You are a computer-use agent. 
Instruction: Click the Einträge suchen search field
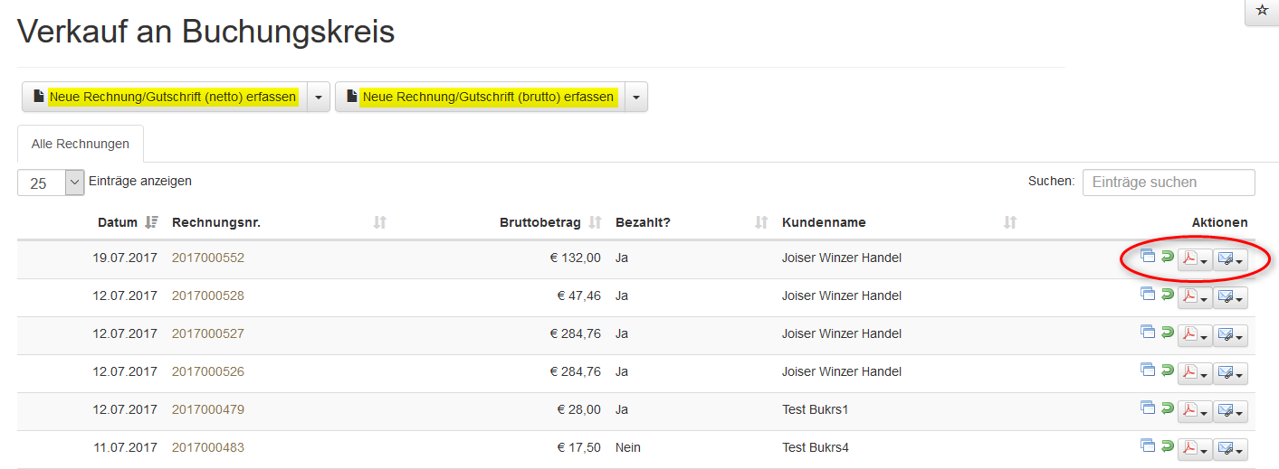pyautogui.click(x=1169, y=183)
